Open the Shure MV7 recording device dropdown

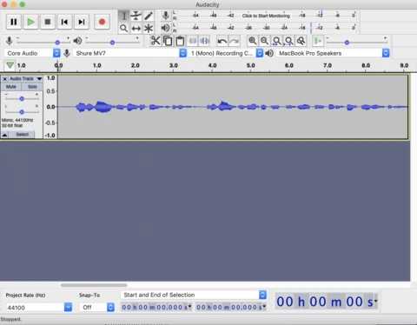pos(130,53)
